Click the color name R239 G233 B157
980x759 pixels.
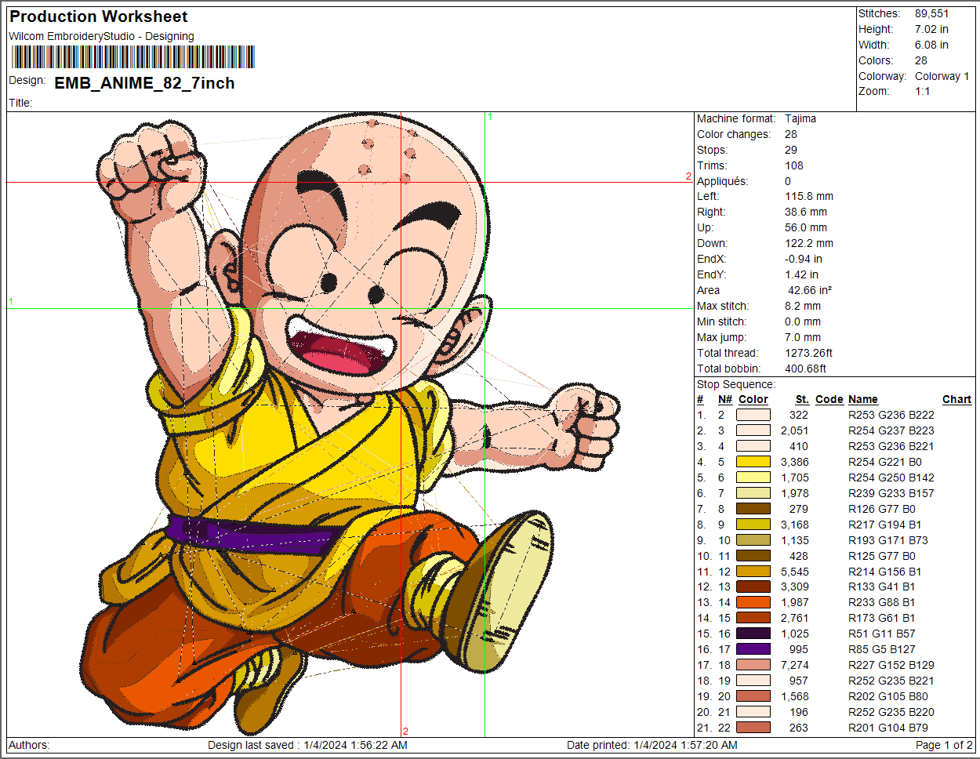(x=891, y=493)
